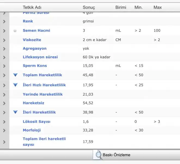Expand the Viskozite row chevron
The width and height of the screenshot is (180, 164).
tap(4, 40)
